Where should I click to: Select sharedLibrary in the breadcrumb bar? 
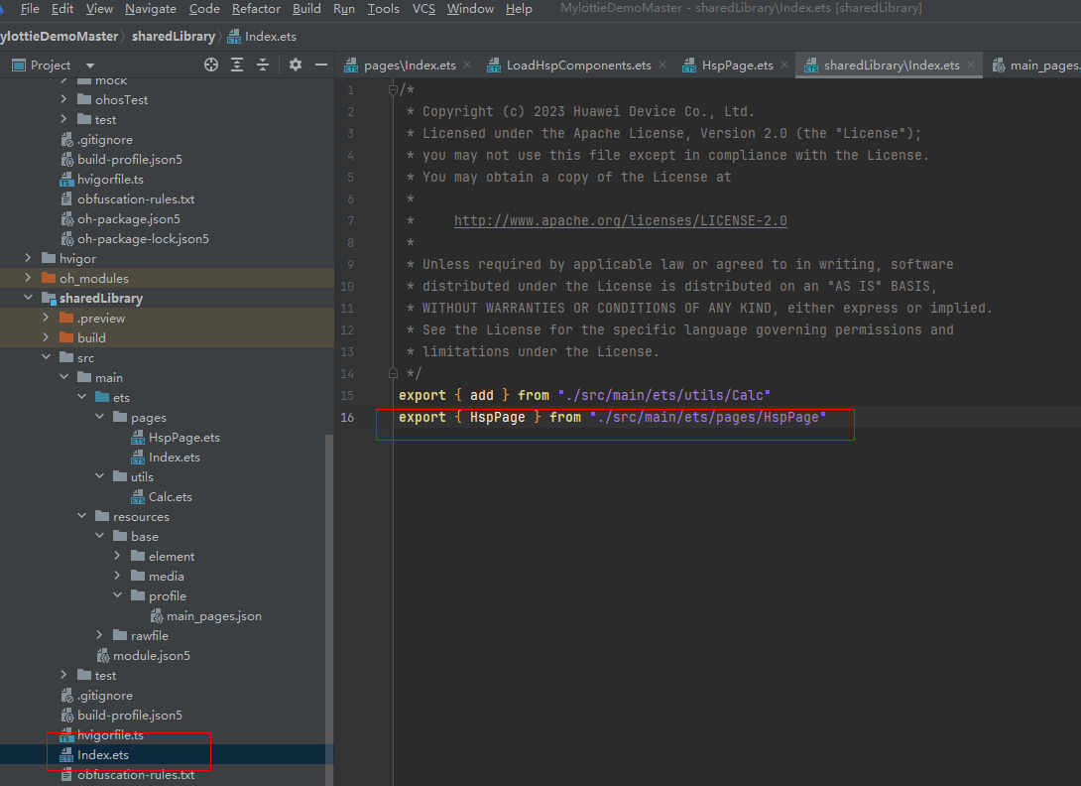(172, 37)
